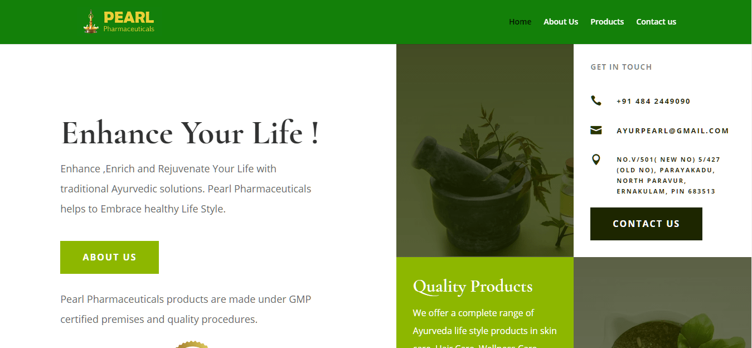Viewport: 752px width, 348px height.
Task: Click the email envelope icon
Action: [x=596, y=130]
